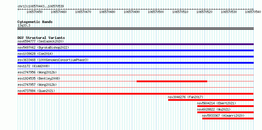Open the nsv1172 (Kidd2008) label

(x=34, y=66)
